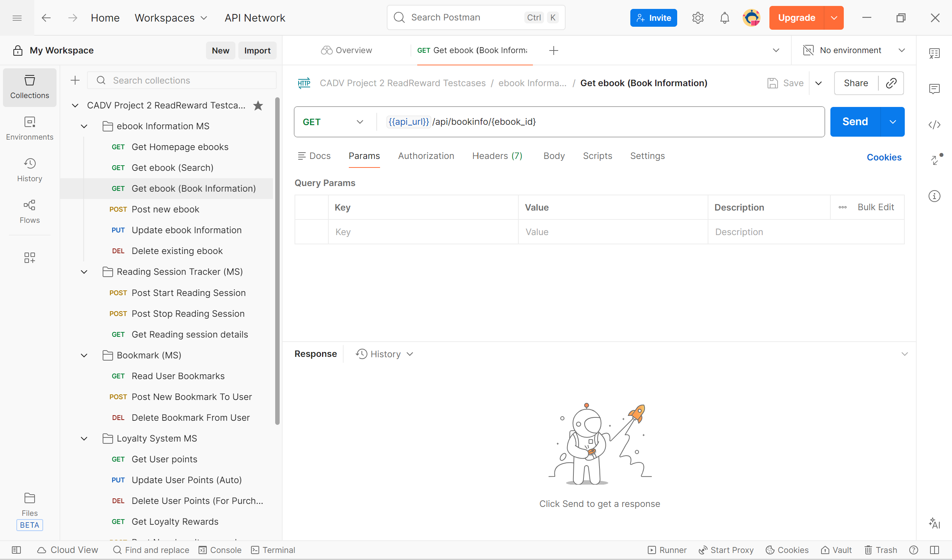The image size is (952, 560).
Task: Click the New button
Action: [x=220, y=51]
